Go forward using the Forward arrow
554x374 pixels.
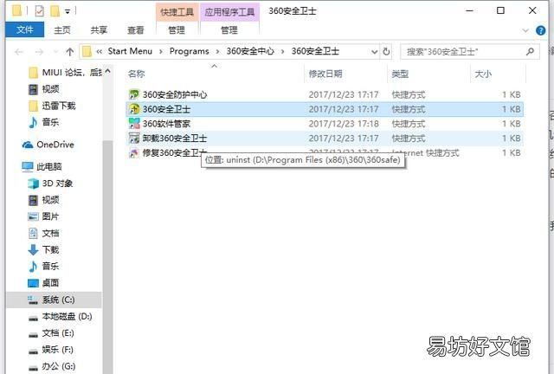(x=39, y=52)
